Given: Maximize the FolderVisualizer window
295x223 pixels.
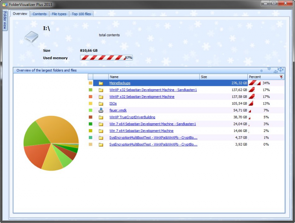Looking at the screenshot, I should click(274, 3).
